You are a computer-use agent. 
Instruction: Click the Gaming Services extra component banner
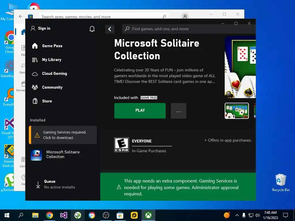[178, 187]
